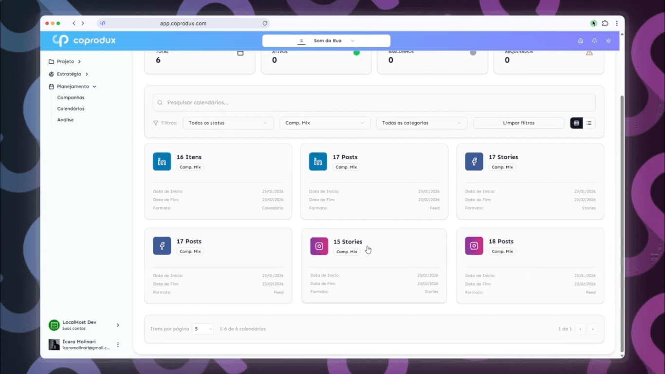The height and width of the screenshot is (374, 665).
Task: Open the LinkedIn 16 Itens calendar card
Action: [218, 181]
